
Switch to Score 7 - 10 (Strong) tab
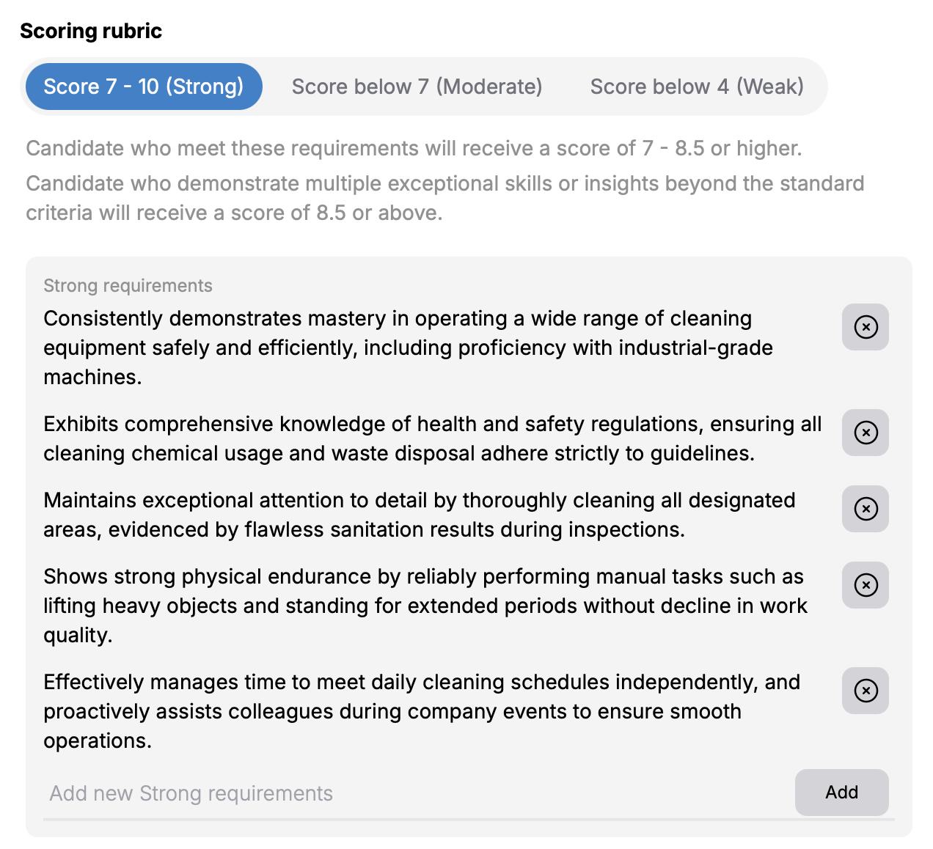pyautogui.click(x=144, y=87)
